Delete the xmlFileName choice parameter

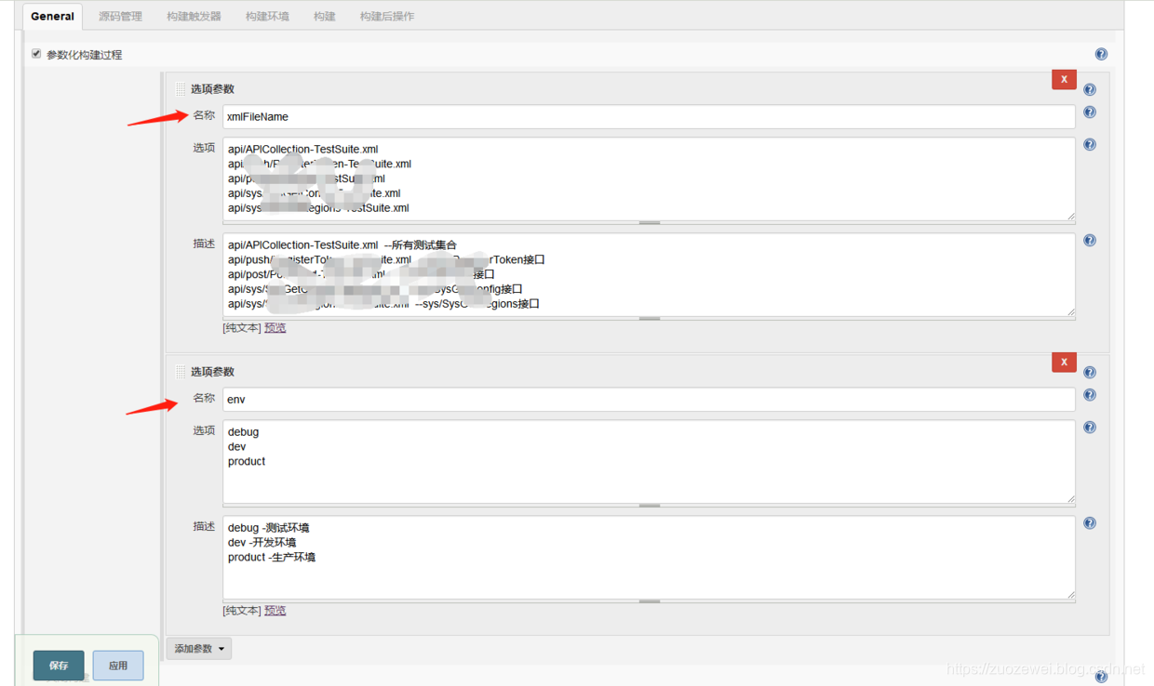point(1064,80)
